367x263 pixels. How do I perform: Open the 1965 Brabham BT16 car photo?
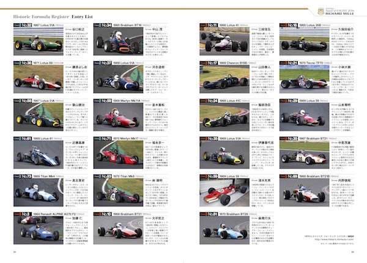click(x=118, y=42)
